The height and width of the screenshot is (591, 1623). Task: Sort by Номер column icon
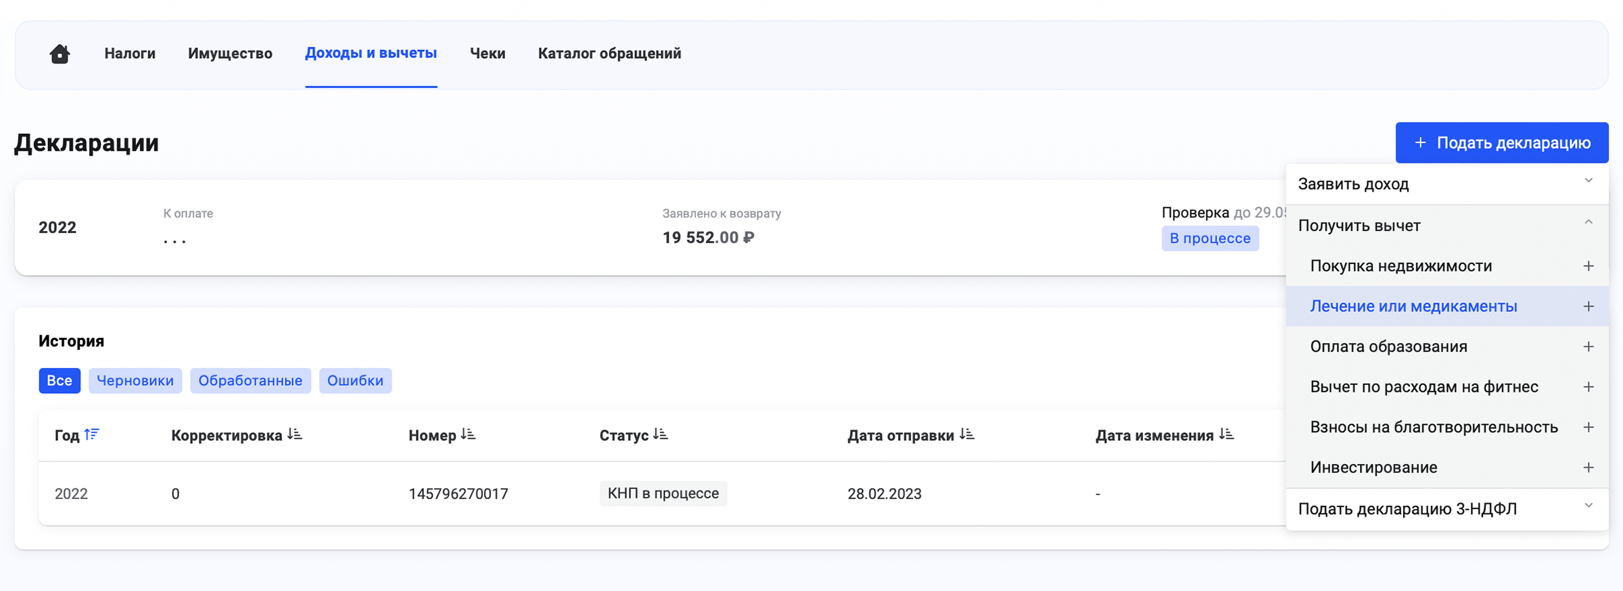[x=469, y=434]
